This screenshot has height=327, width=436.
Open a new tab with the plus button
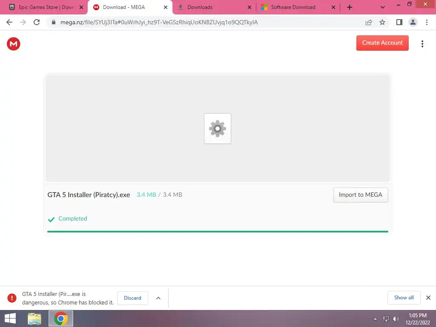click(350, 7)
